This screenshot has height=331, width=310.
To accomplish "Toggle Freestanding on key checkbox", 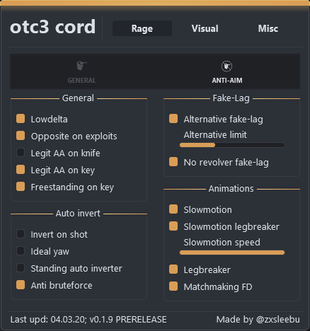I will [x=21, y=187].
